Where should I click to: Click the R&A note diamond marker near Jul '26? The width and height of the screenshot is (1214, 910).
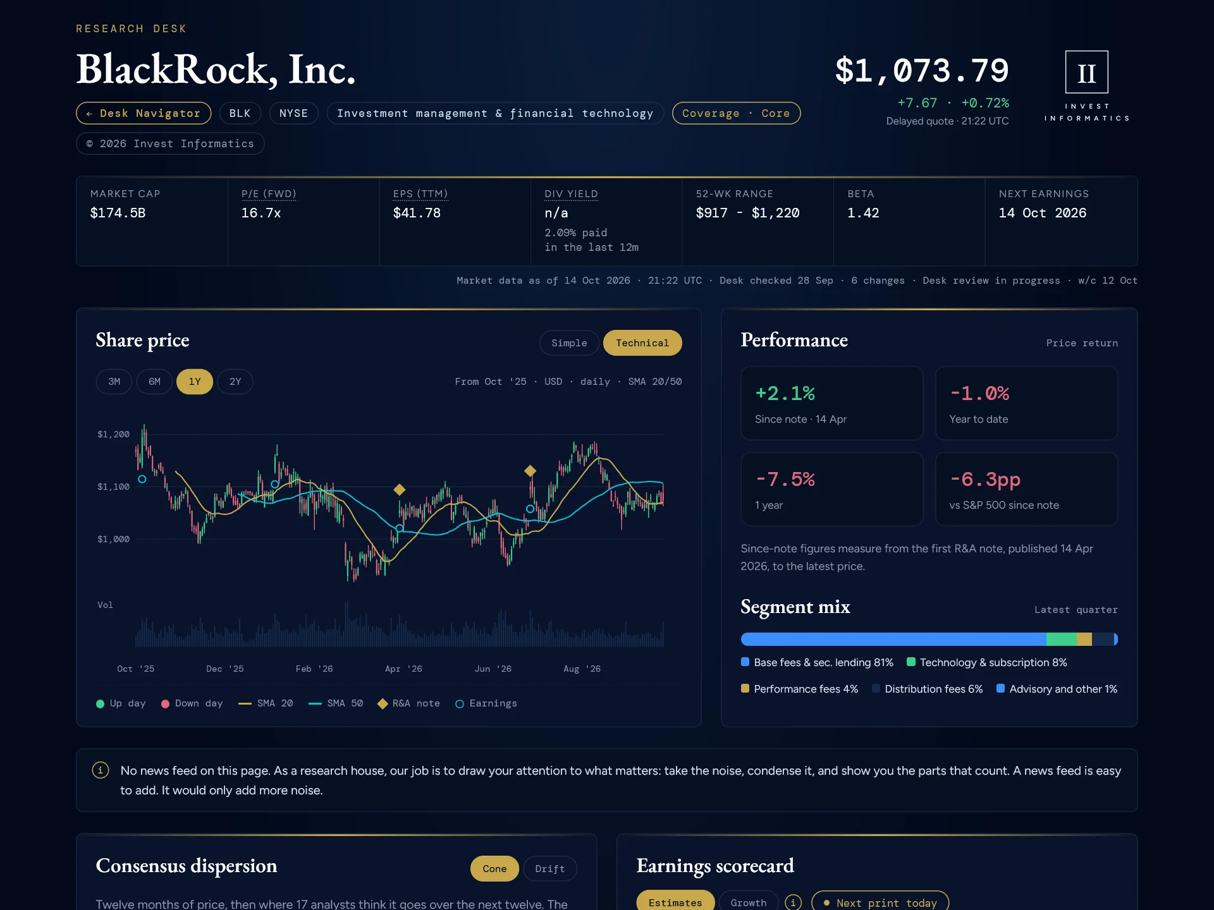point(530,470)
